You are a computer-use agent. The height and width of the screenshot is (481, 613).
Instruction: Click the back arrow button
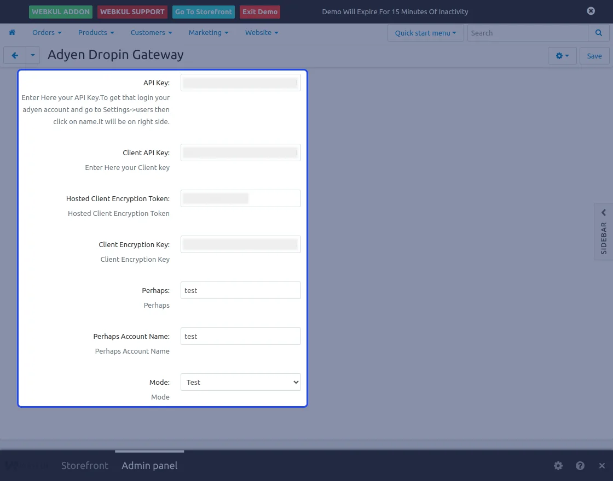pos(15,55)
